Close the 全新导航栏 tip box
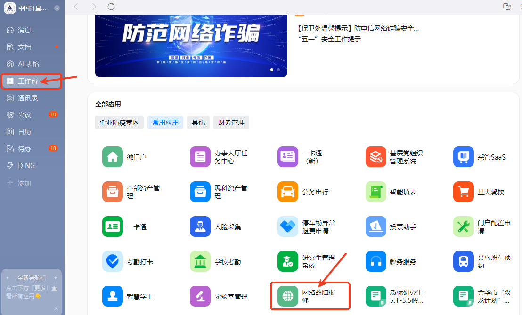The image size is (522, 315). click(x=56, y=308)
